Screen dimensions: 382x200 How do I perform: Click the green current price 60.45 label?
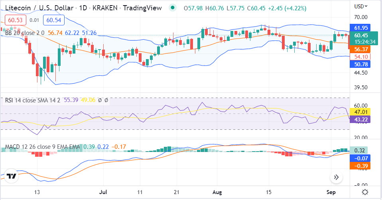point(360,35)
